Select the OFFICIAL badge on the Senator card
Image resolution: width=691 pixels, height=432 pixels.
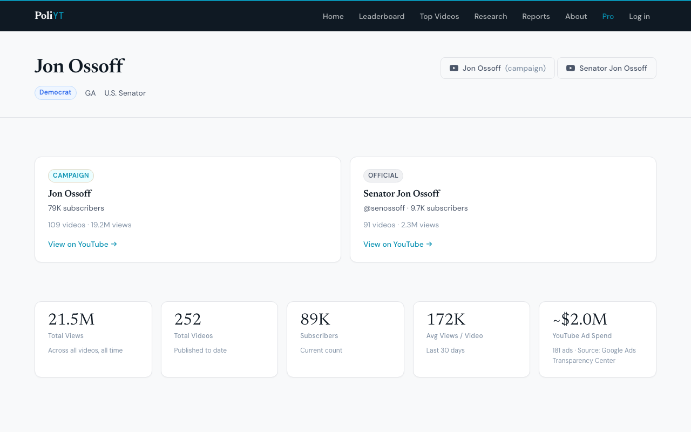(x=383, y=175)
